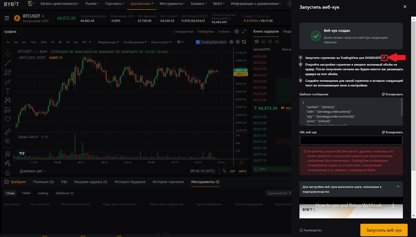Open the chart scale settings gear
The height and width of the screenshot is (237, 416).
click(x=241, y=163)
